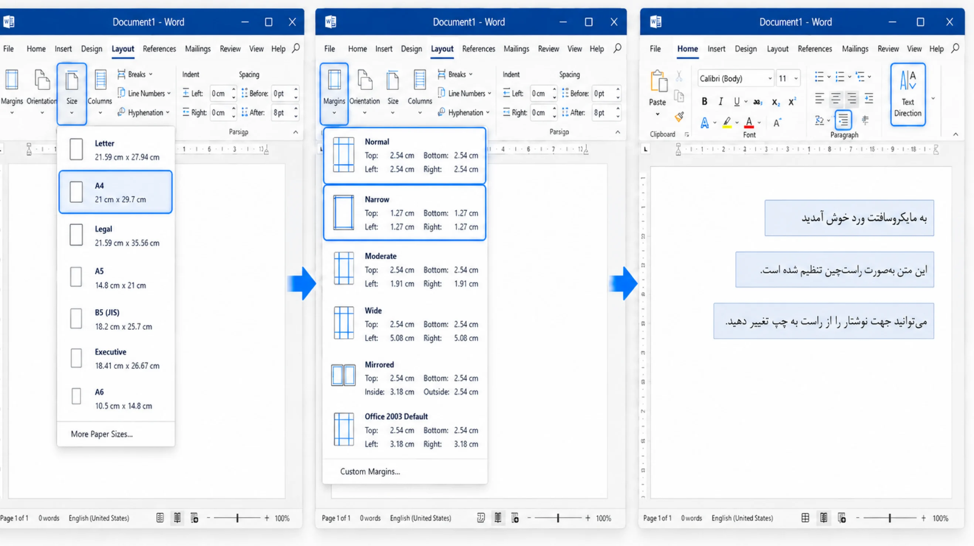Toggle Superscript formatting
The image size is (974, 546).
tap(792, 101)
